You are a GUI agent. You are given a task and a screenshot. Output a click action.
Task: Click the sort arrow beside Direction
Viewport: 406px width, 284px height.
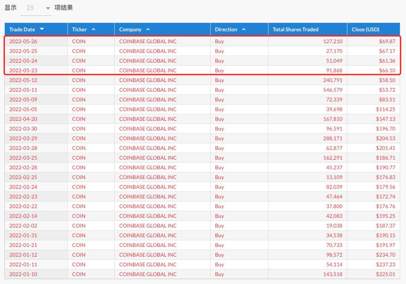pyautogui.click(x=244, y=29)
